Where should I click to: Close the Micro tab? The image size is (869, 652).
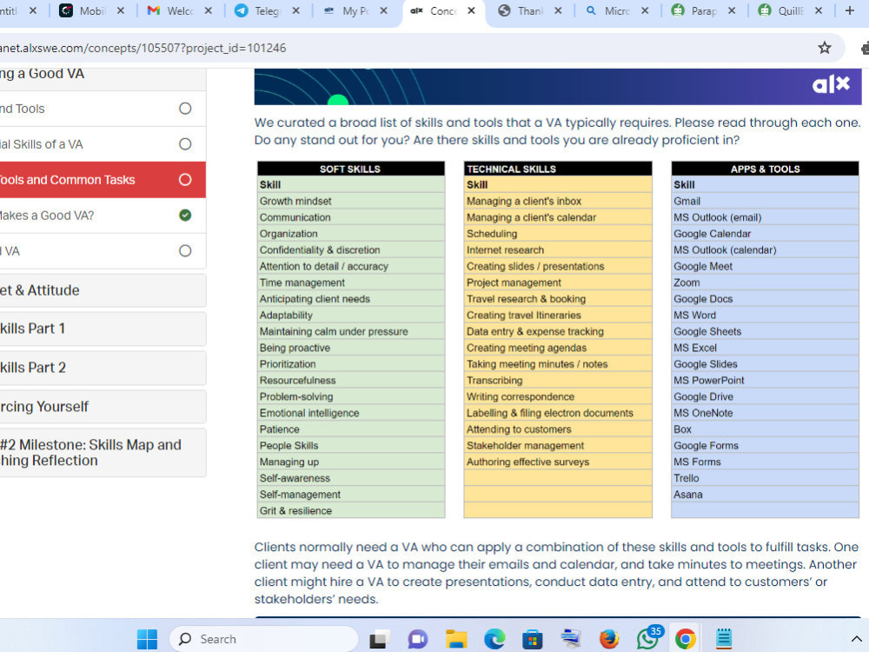click(645, 10)
